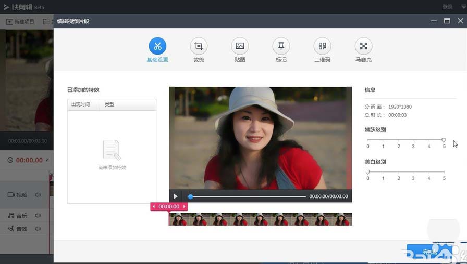
Task: Select the 音效 track label
Action: click(18, 229)
